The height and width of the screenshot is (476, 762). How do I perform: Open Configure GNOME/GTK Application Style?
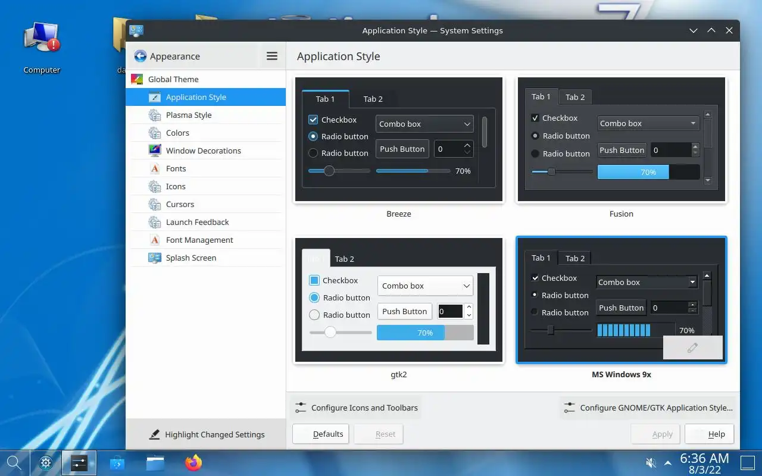pyautogui.click(x=648, y=408)
